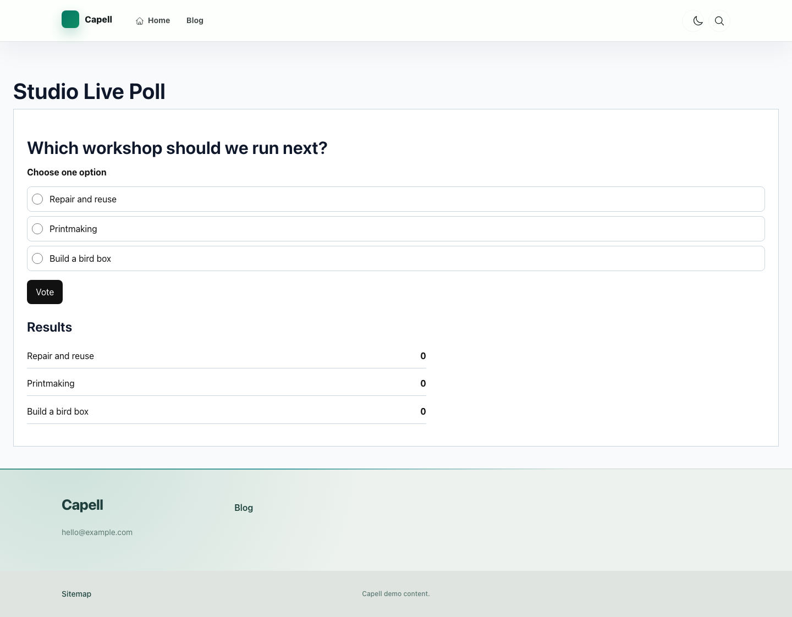Click the 'Capell demo content.' footer text

(396, 594)
